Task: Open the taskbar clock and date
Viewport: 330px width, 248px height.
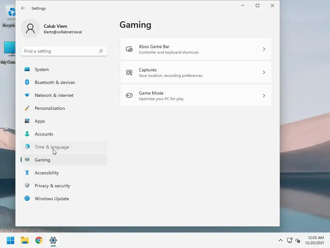Action: [x=315, y=240]
